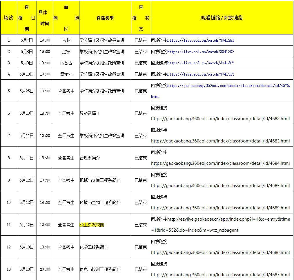The image size is (294, 280).
Task: Click the 观看链接/回放链接 column header
Action: (x=222, y=18)
